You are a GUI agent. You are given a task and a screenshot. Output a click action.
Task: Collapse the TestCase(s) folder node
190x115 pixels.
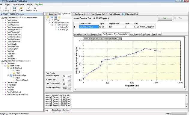[5, 66]
